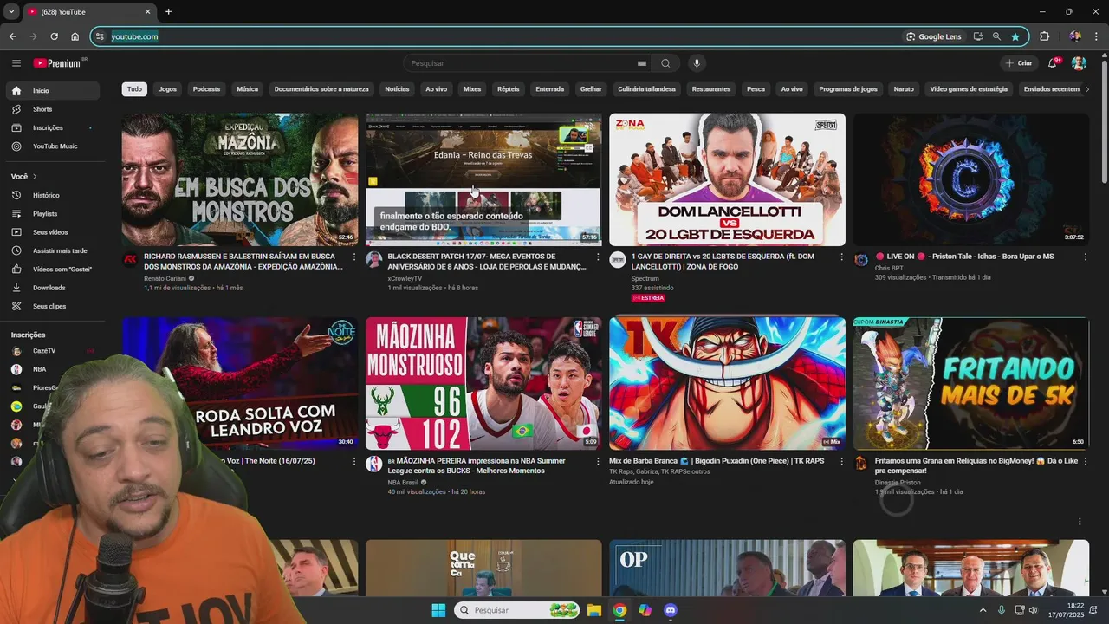Open the YouTube hamburger guide menu
1109x624 pixels.
coord(16,63)
